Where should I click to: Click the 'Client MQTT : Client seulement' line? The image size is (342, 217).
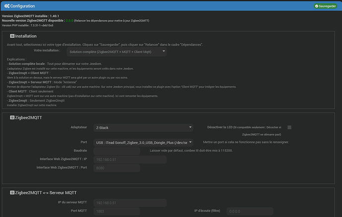point(30,91)
